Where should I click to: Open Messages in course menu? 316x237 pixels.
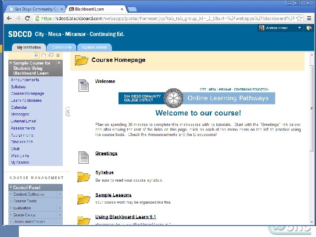pyautogui.click(x=20, y=114)
